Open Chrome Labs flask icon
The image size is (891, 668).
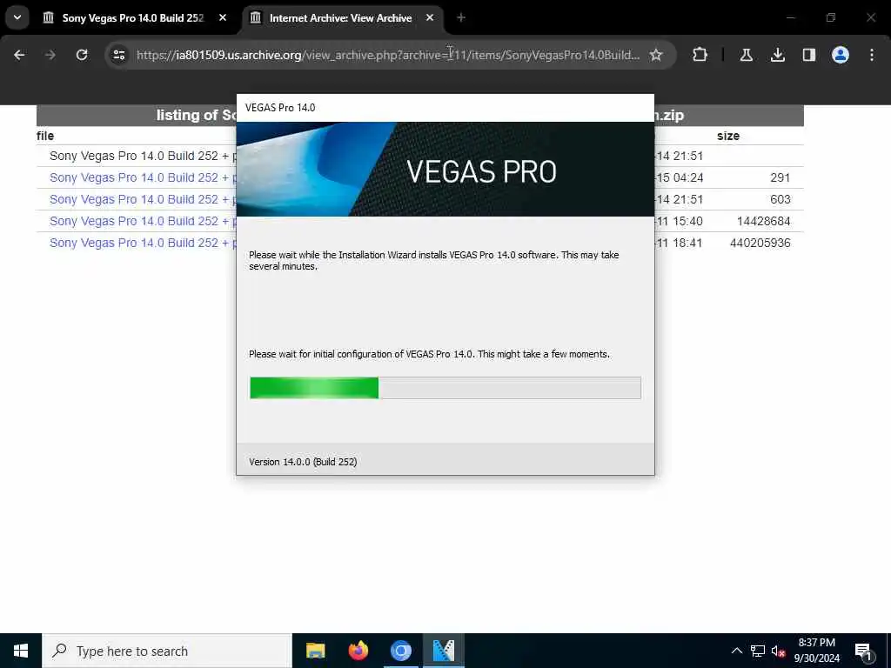(x=746, y=55)
